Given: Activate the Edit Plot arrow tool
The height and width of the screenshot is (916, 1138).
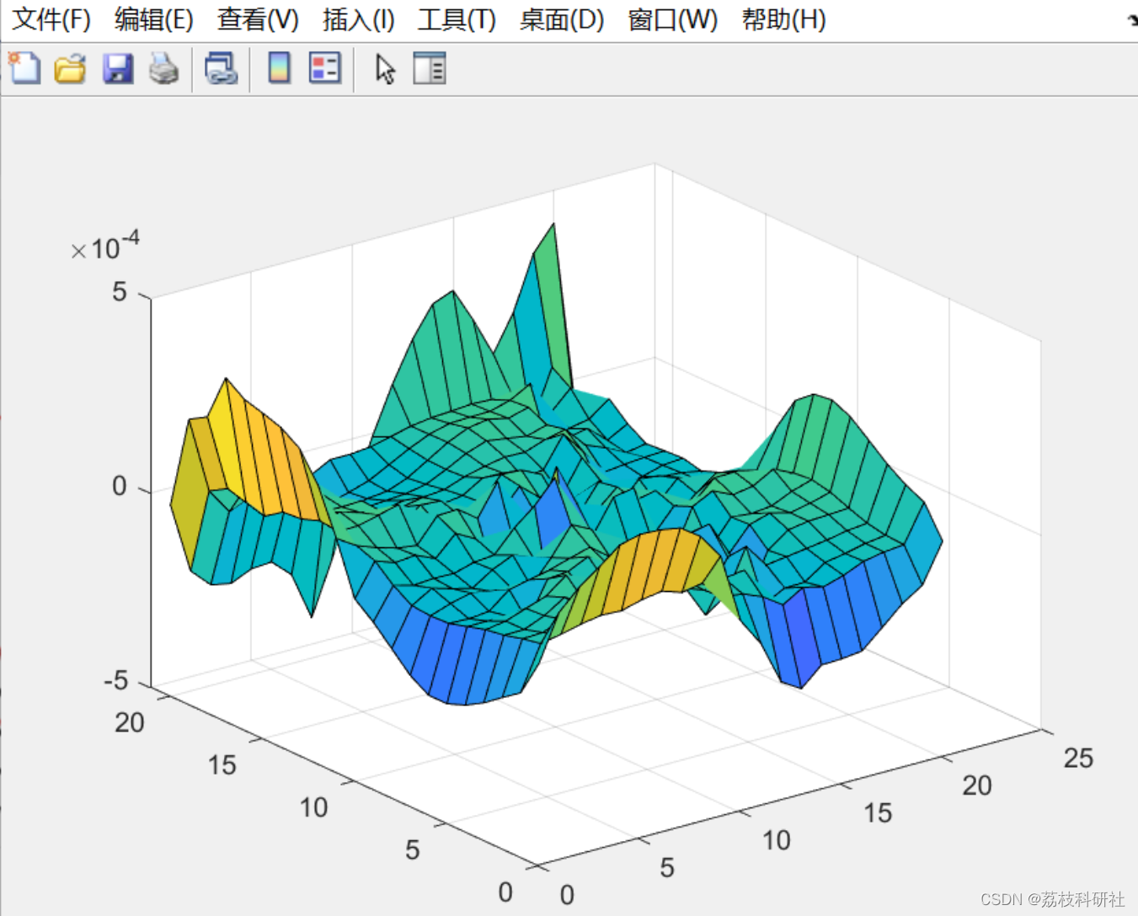Looking at the screenshot, I should [385, 69].
